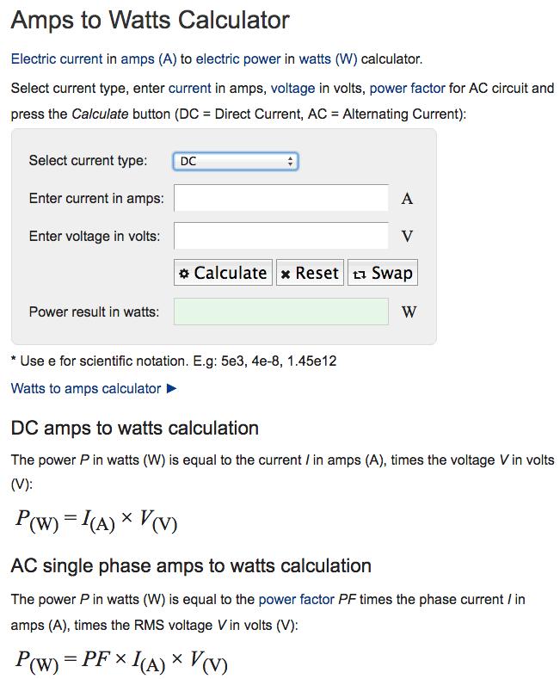
Task: Click the Enter current in amps field
Action: coord(281,198)
